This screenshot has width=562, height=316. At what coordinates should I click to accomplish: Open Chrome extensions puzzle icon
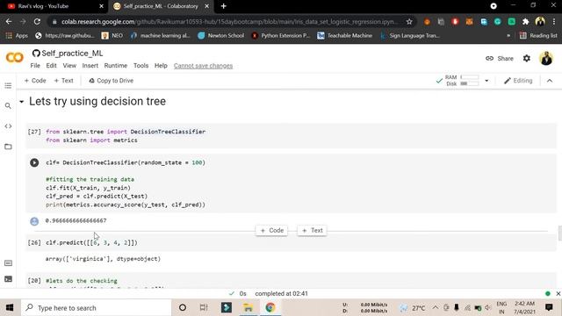coord(525,21)
